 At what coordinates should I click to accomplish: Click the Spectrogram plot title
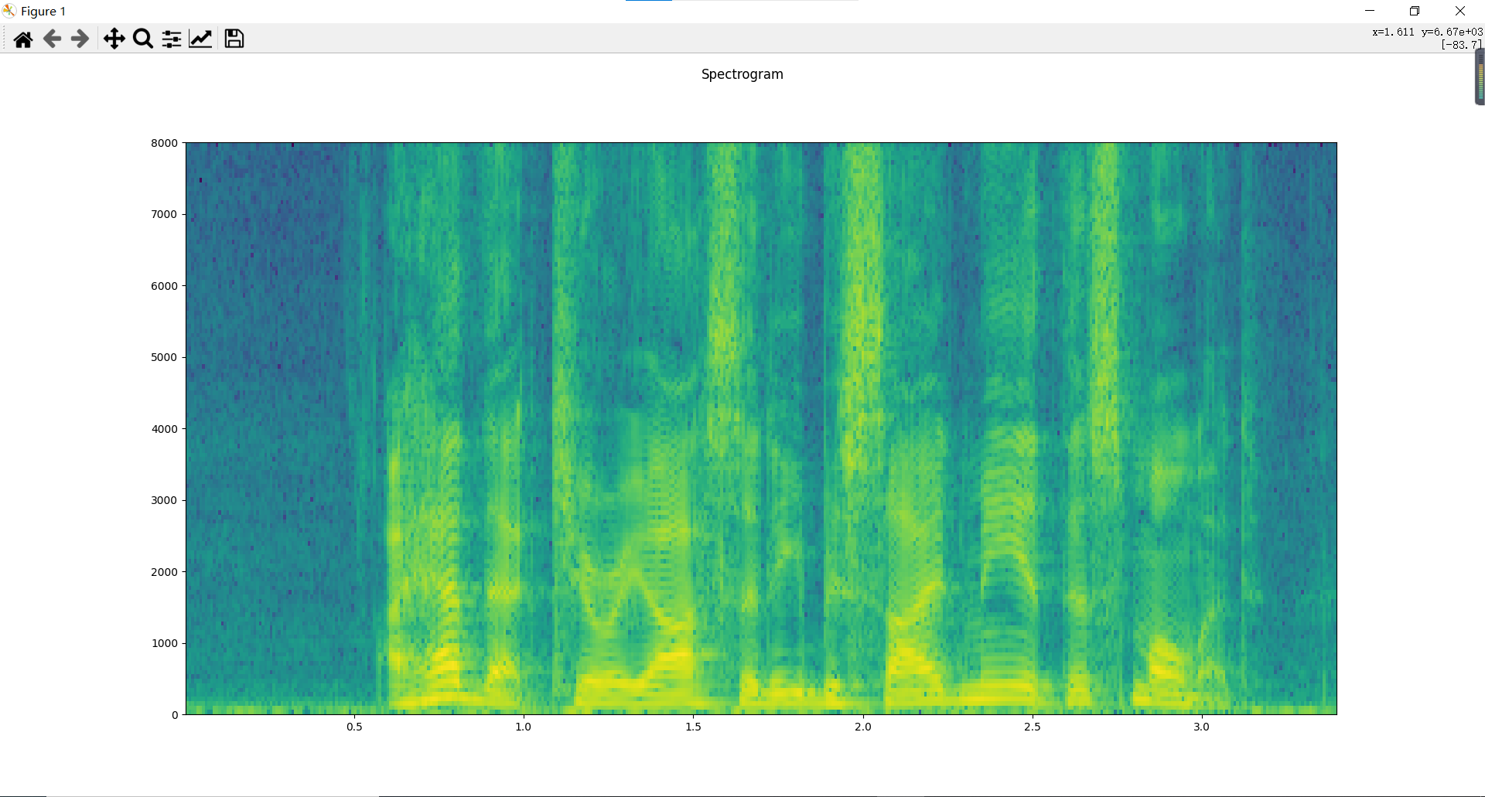point(742,74)
